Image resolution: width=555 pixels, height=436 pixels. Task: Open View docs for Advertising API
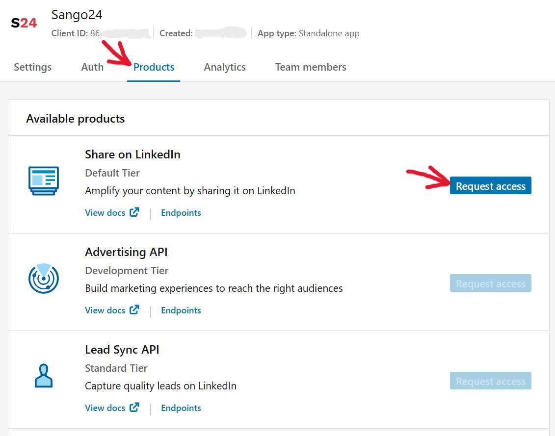click(x=105, y=310)
